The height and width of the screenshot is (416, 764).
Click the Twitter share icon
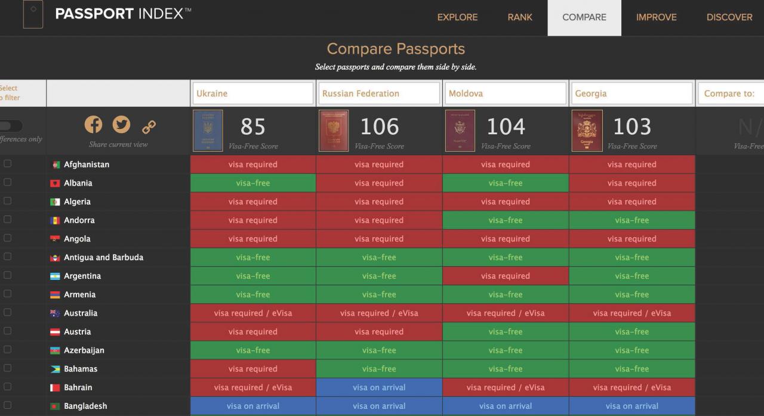121,124
